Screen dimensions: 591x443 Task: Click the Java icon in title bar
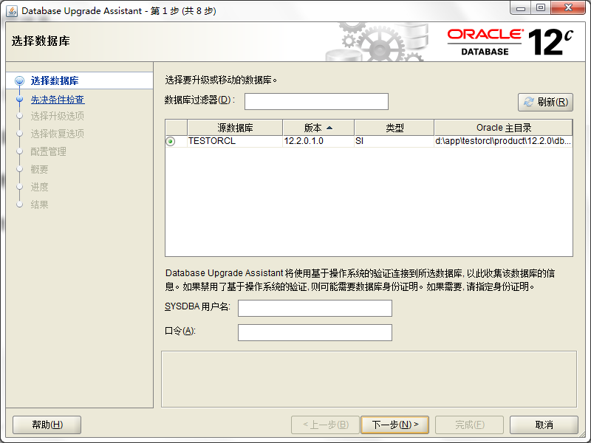tap(12, 11)
